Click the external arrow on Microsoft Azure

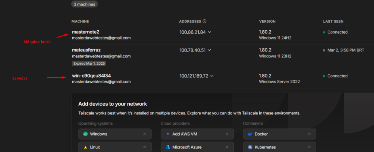[x=226, y=147]
